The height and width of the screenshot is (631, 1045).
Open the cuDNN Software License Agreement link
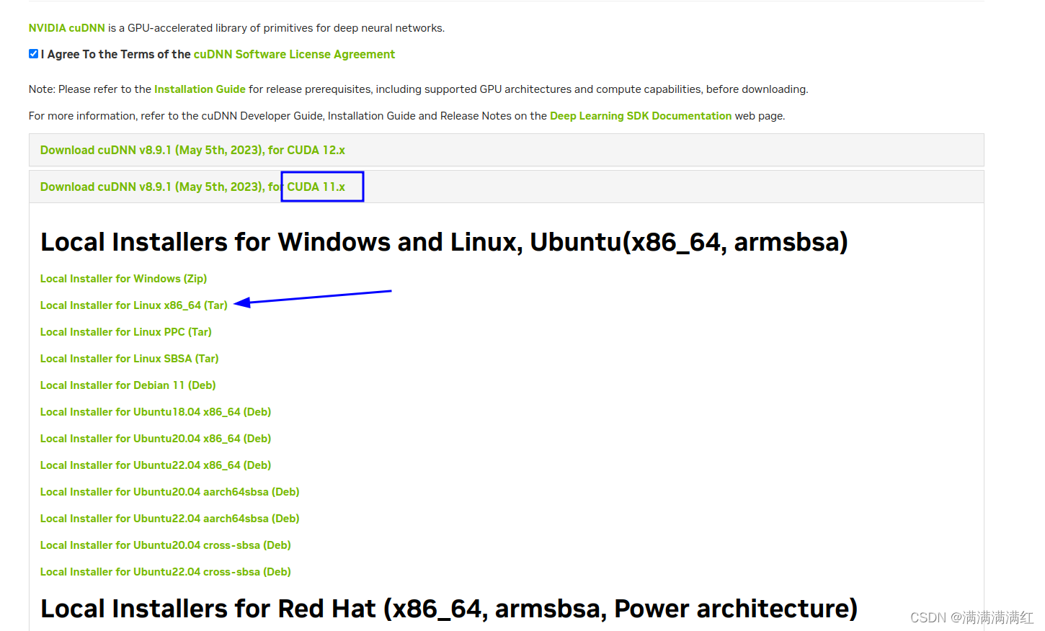pyautogui.click(x=294, y=55)
